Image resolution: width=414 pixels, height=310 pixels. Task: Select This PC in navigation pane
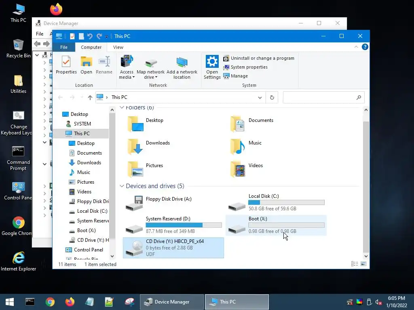[x=82, y=134]
